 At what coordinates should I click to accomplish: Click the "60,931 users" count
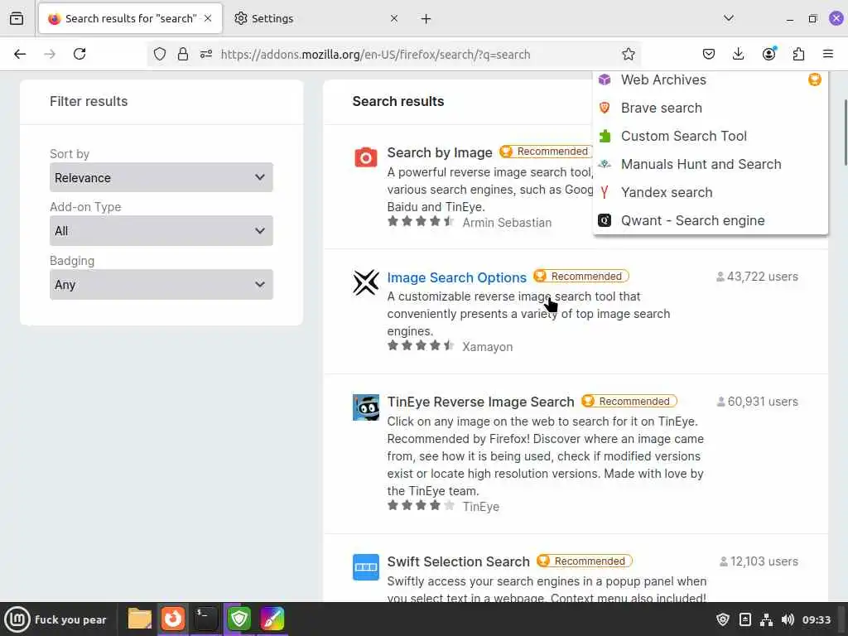[757, 402]
